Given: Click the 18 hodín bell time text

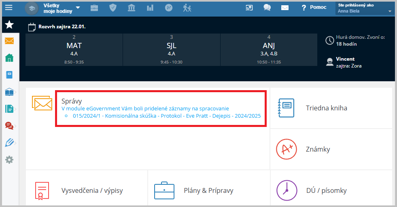Looking at the screenshot, I should 346,44.
